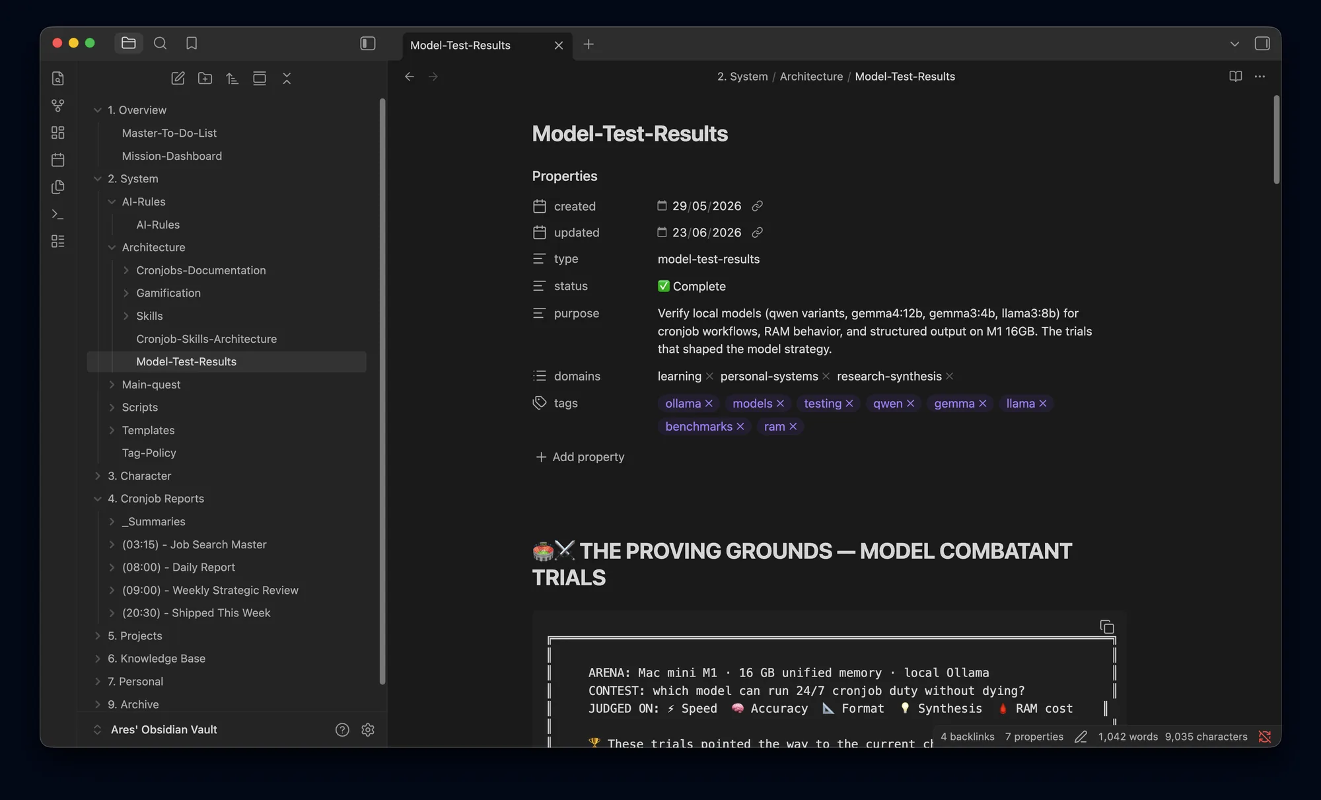Click breadcrumb 2. System
This screenshot has width=1321, height=800.
click(742, 77)
